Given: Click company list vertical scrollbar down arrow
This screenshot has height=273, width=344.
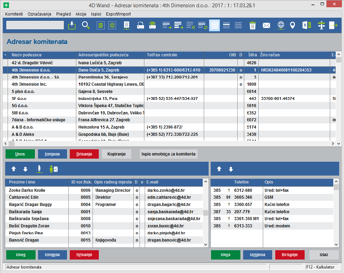Looking at the screenshot, I should [x=338, y=143].
